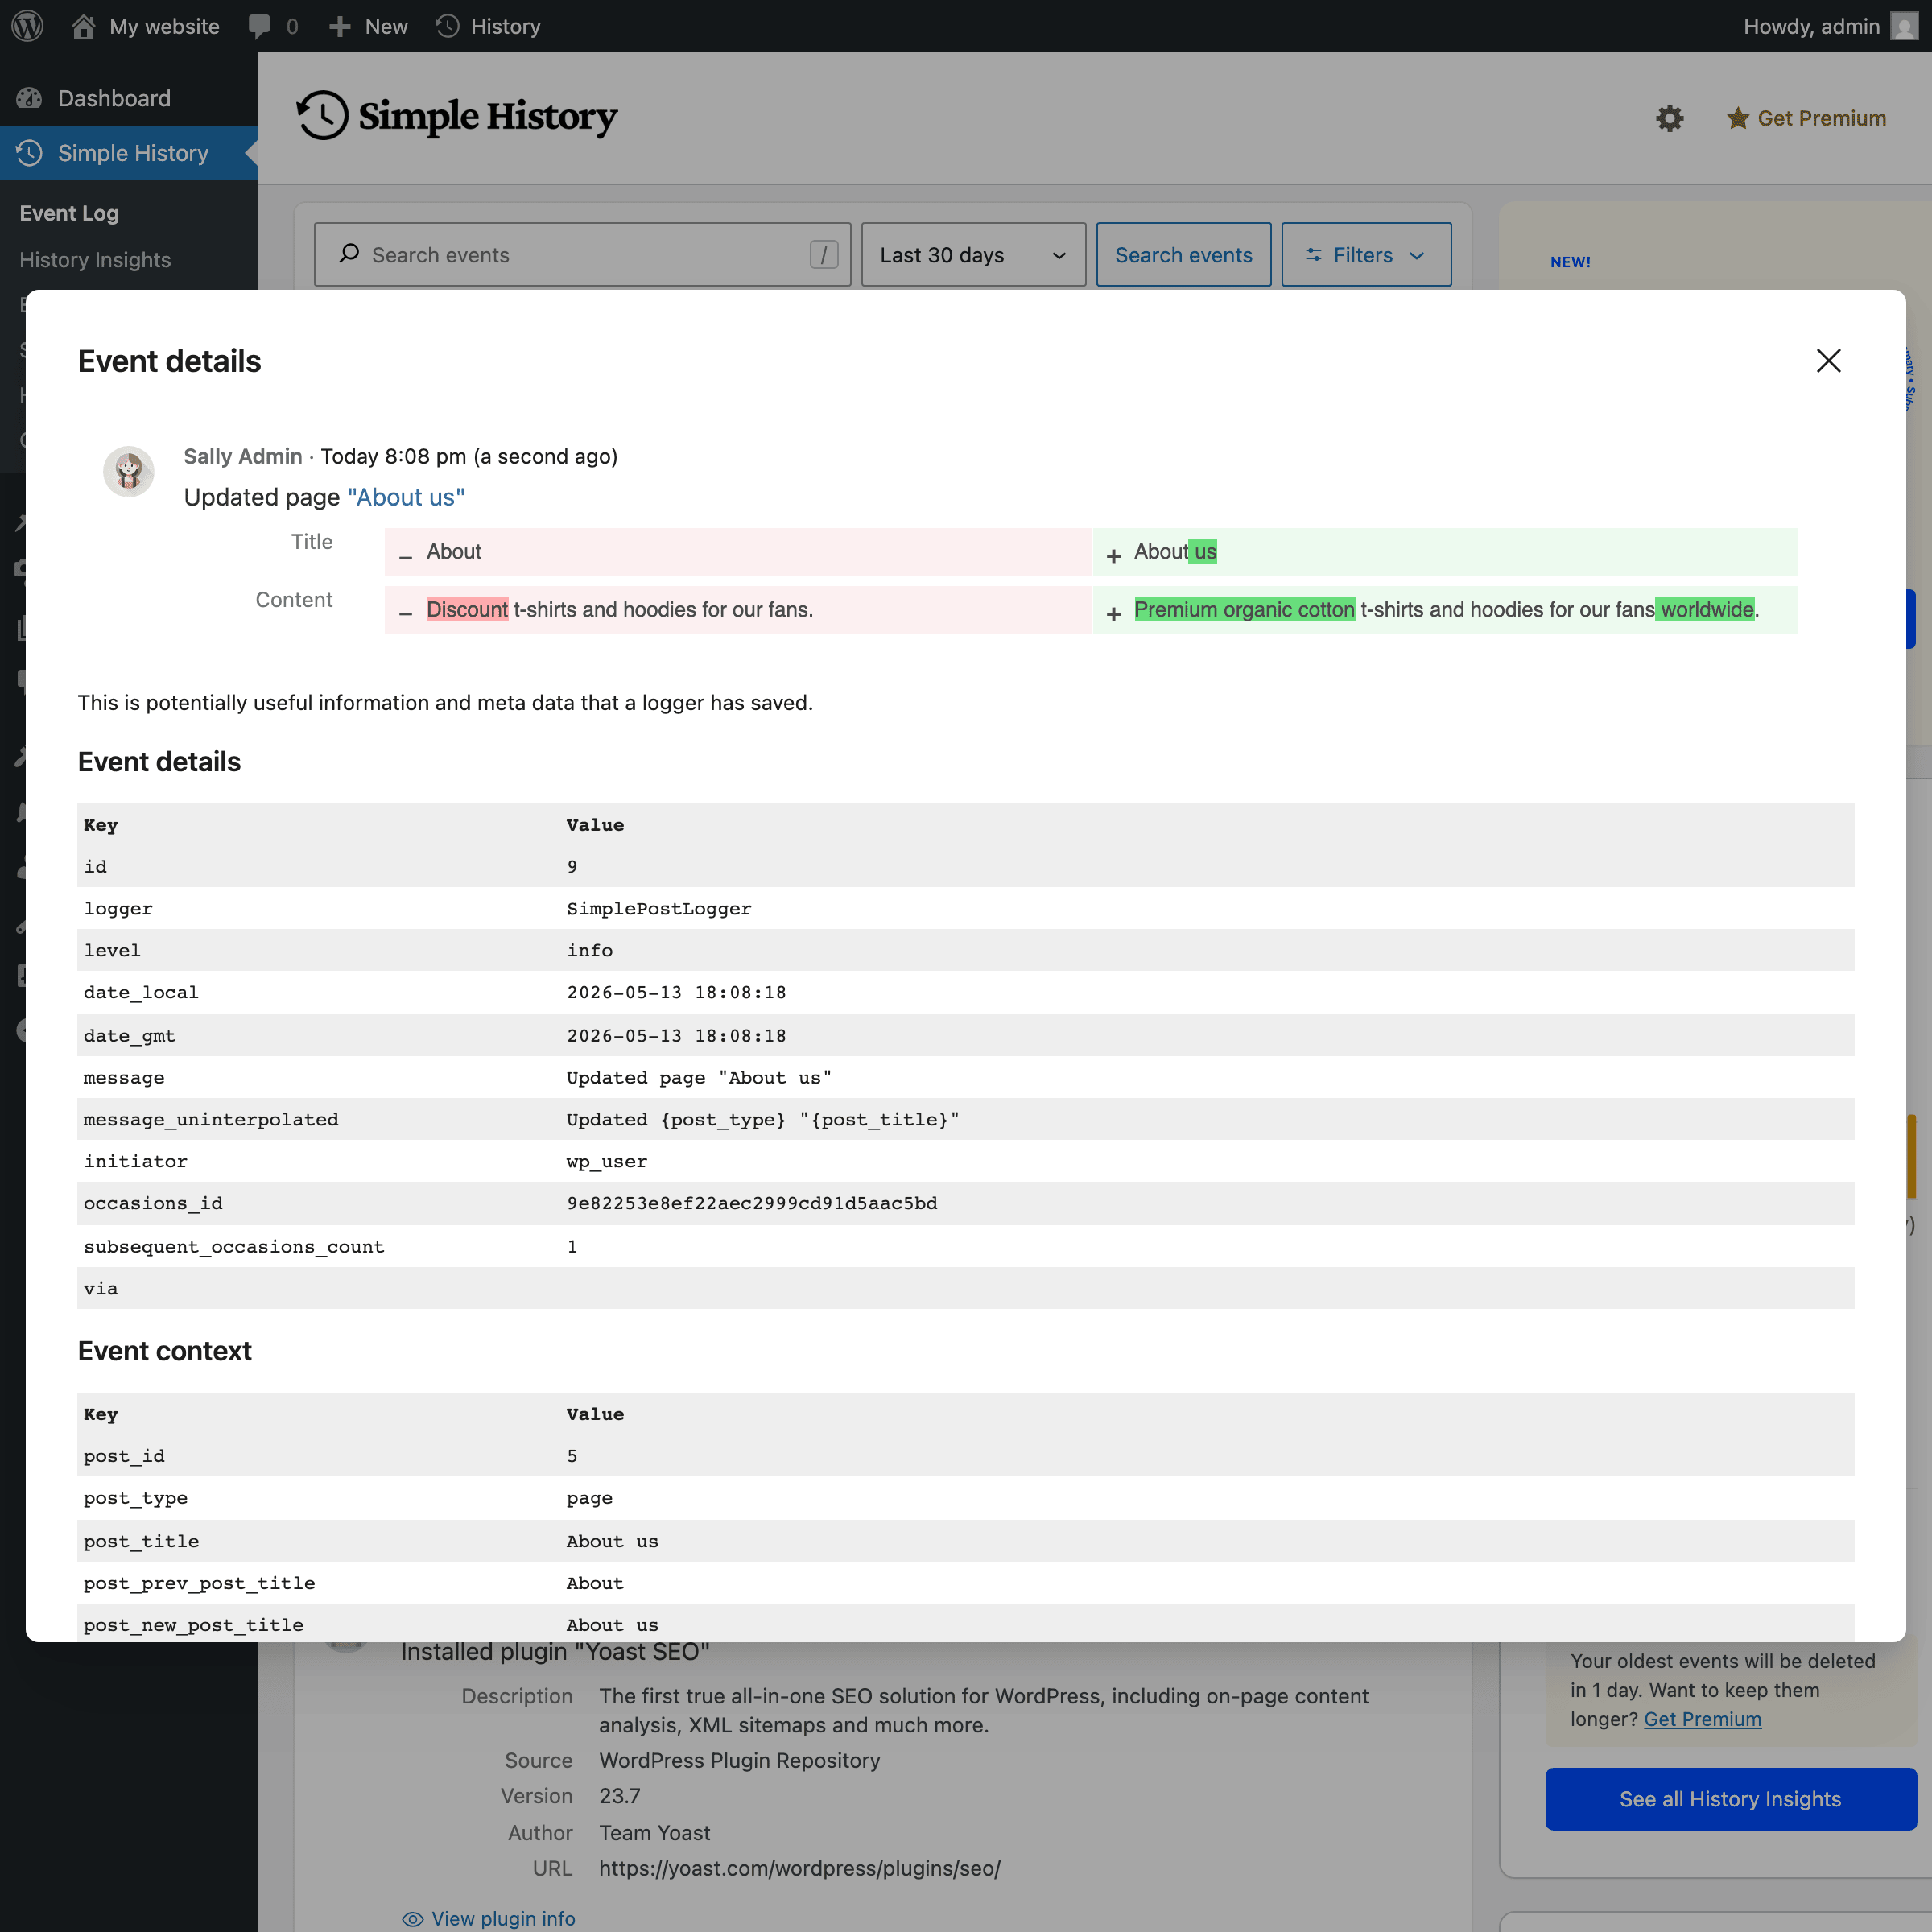Select the post_prev_post_title value About
1932x1932 pixels.
pyautogui.click(x=595, y=1583)
